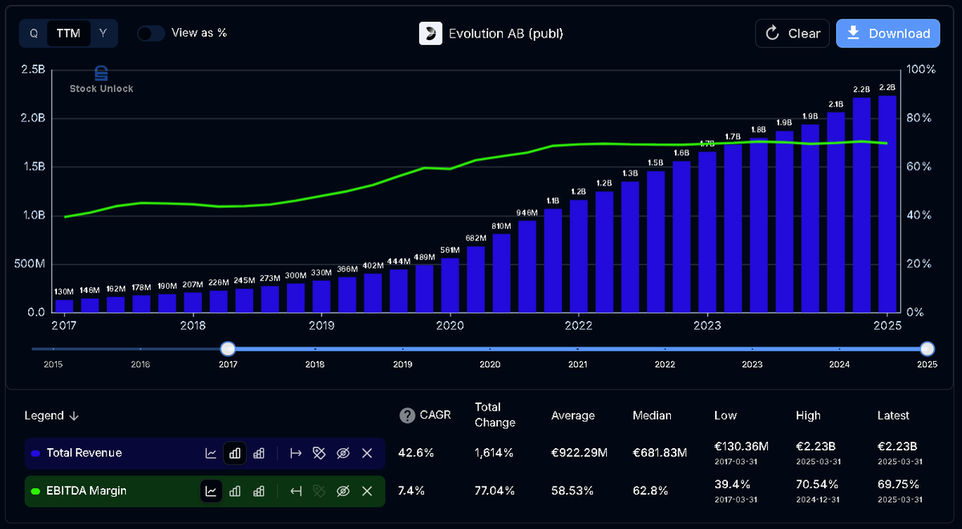This screenshot has width=962, height=529.
Task: Click the 2020 x-axis year label on chart
Action: click(x=450, y=326)
